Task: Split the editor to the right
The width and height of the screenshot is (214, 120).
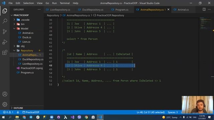Action: tap(204, 9)
